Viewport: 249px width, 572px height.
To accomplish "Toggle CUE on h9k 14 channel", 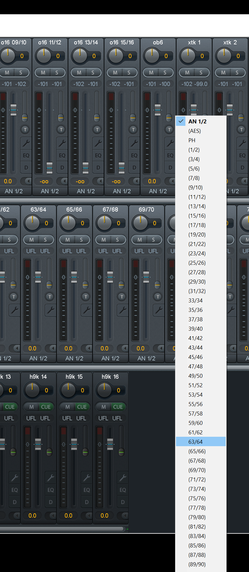I will click(x=46, y=407).
